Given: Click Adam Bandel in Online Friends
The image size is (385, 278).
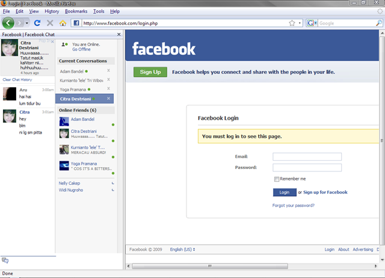Looking at the screenshot, I should 82,119.
